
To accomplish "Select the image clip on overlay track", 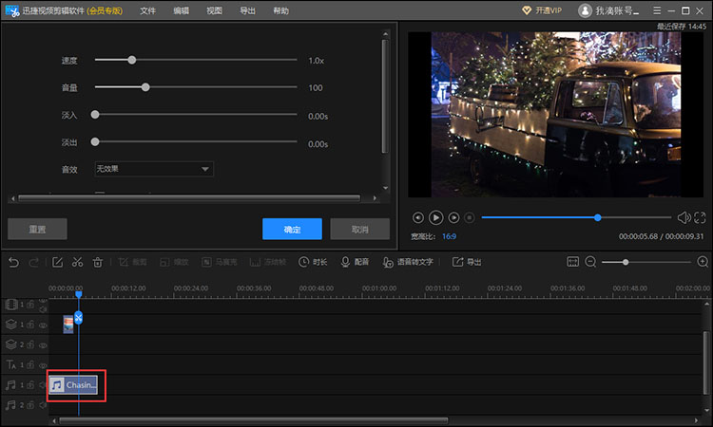I will (68, 325).
